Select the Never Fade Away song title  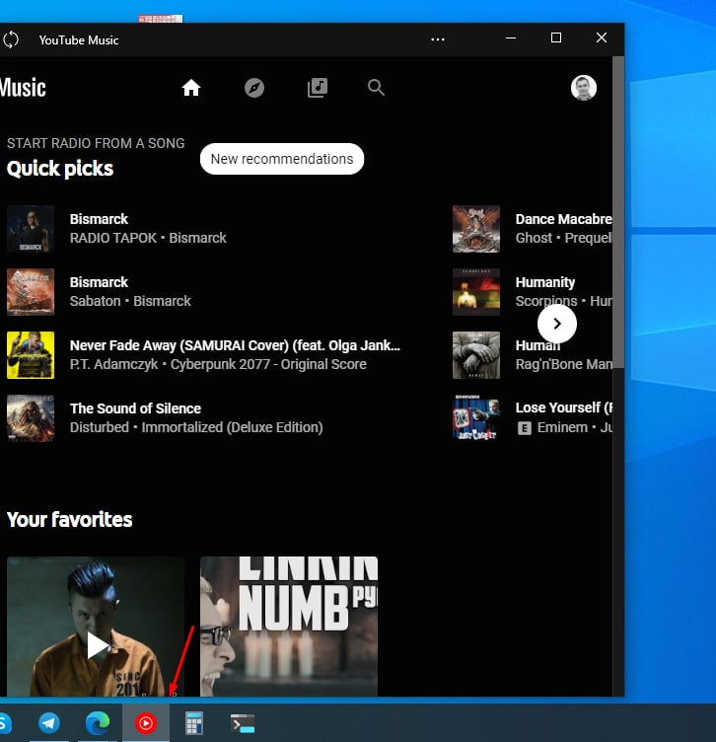click(235, 346)
